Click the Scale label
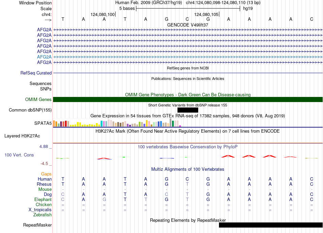323x233 pixels. (46, 9)
